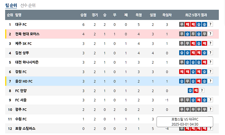Click the 승점 column header
The width and height of the screenshot is (225, 135).
pos(84,15)
